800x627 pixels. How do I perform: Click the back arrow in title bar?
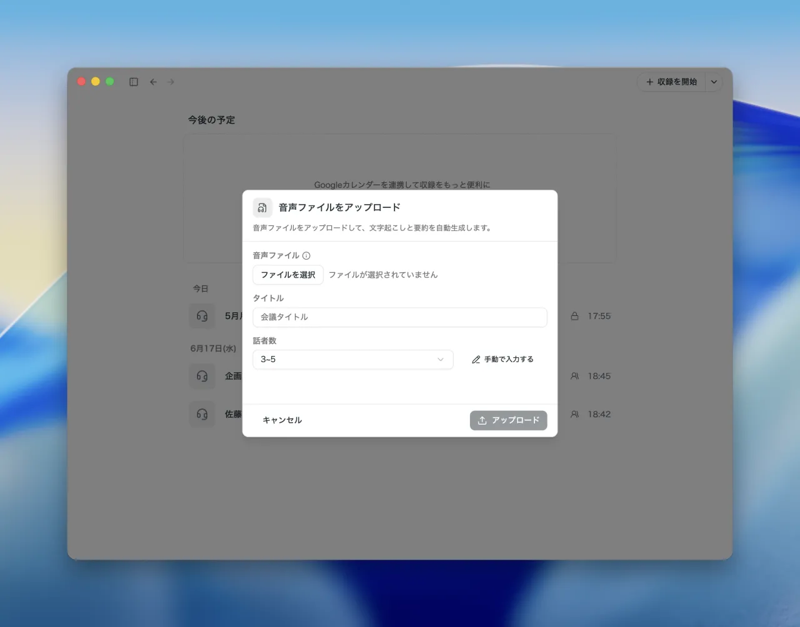tap(153, 82)
